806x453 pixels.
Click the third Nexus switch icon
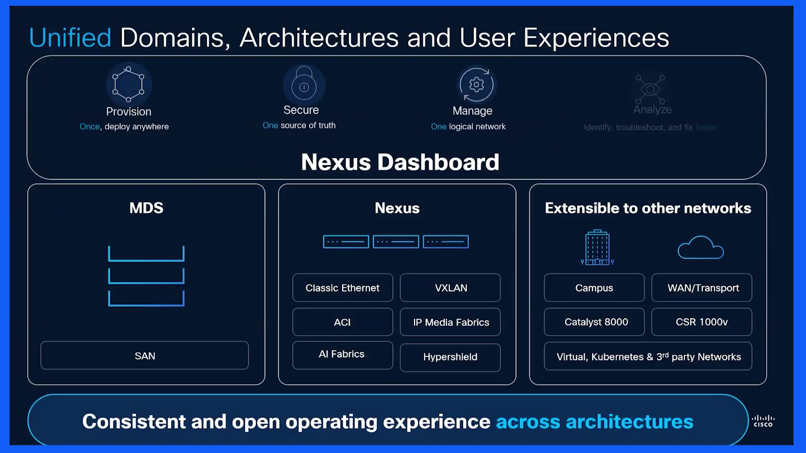coord(446,242)
